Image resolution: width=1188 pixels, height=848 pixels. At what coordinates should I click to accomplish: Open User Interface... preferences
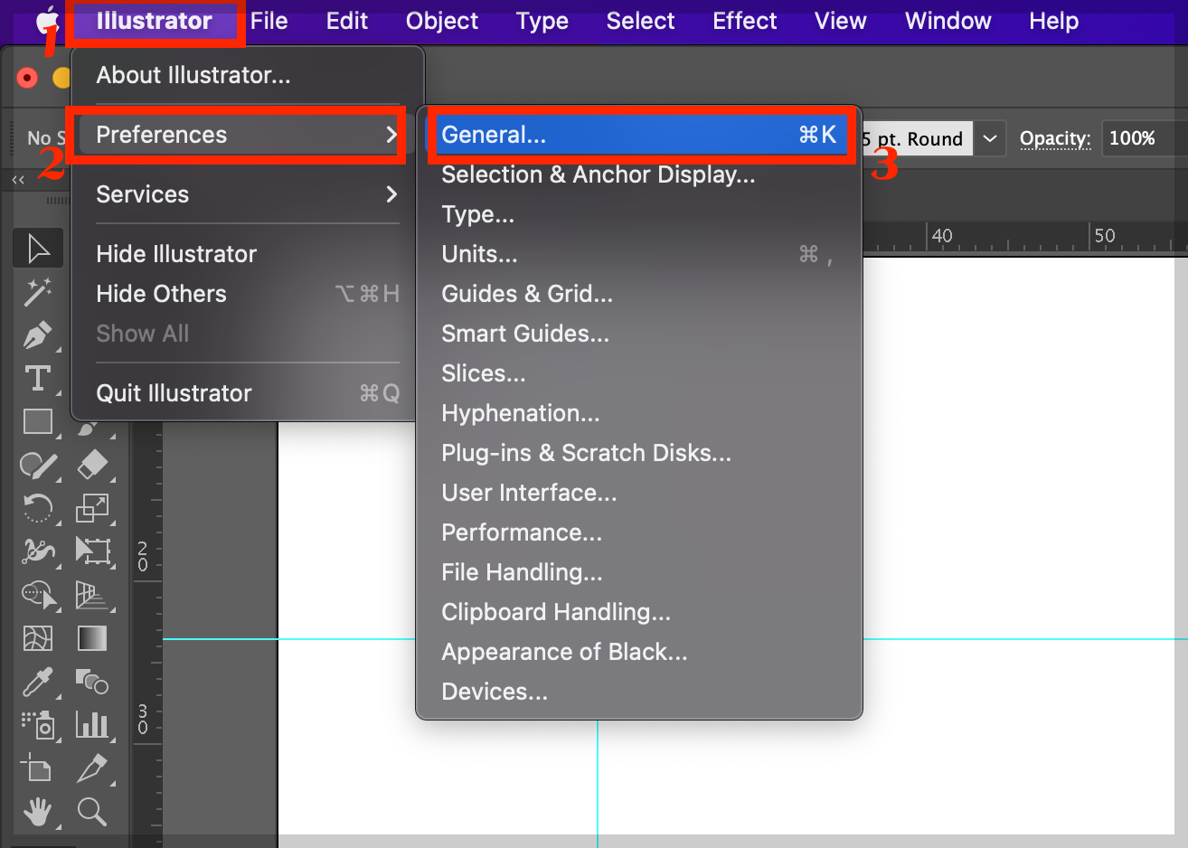click(x=640, y=493)
